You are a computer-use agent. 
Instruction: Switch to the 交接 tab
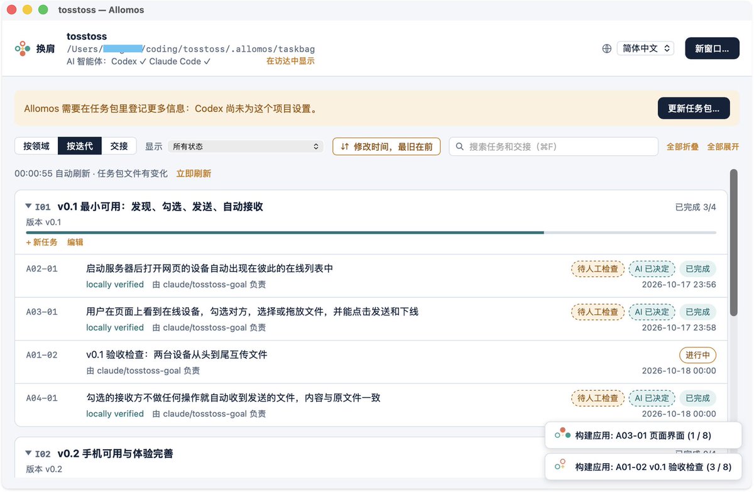coord(119,146)
